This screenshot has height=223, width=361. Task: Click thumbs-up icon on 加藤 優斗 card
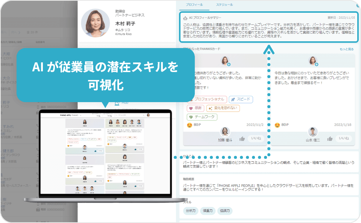click(242, 139)
